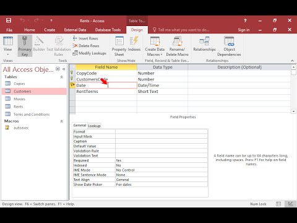Open the View button in the ribbon
This screenshot has width=297, height=223.
(8, 46)
